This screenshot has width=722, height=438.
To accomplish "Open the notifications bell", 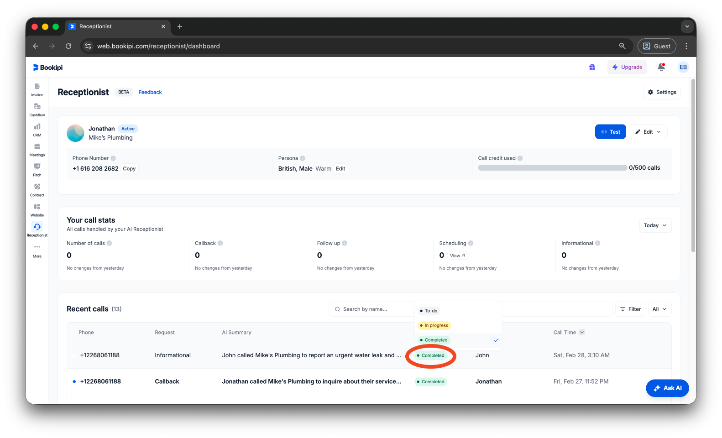I will point(661,67).
